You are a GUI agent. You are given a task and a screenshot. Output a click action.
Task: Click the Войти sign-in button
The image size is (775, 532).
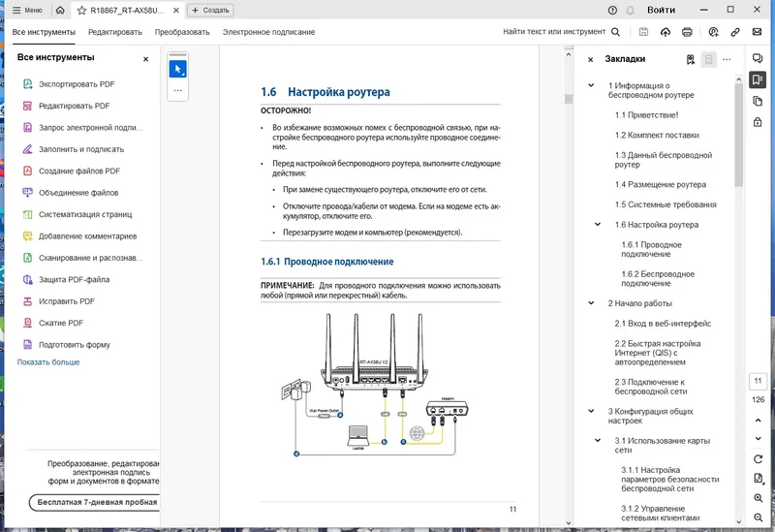(661, 10)
